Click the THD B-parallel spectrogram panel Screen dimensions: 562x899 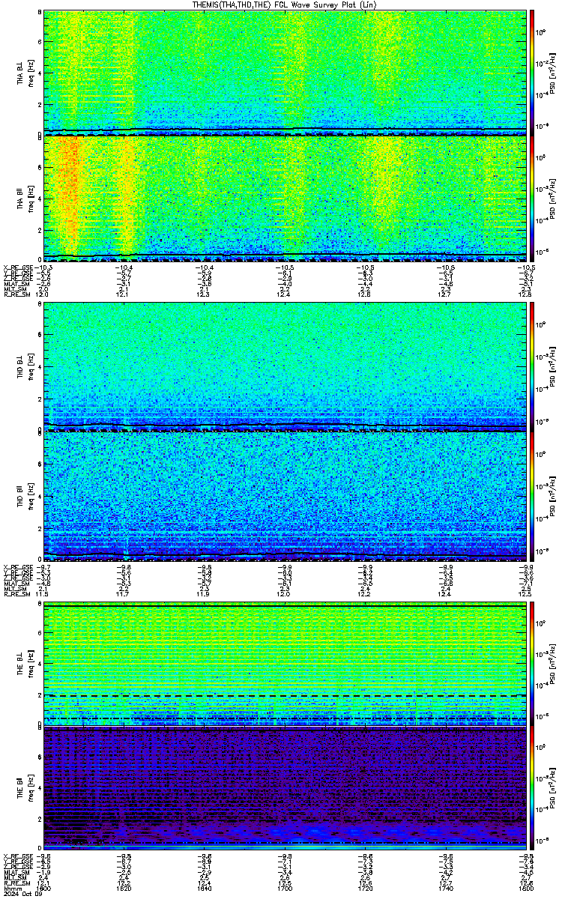[x=284, y=496]
